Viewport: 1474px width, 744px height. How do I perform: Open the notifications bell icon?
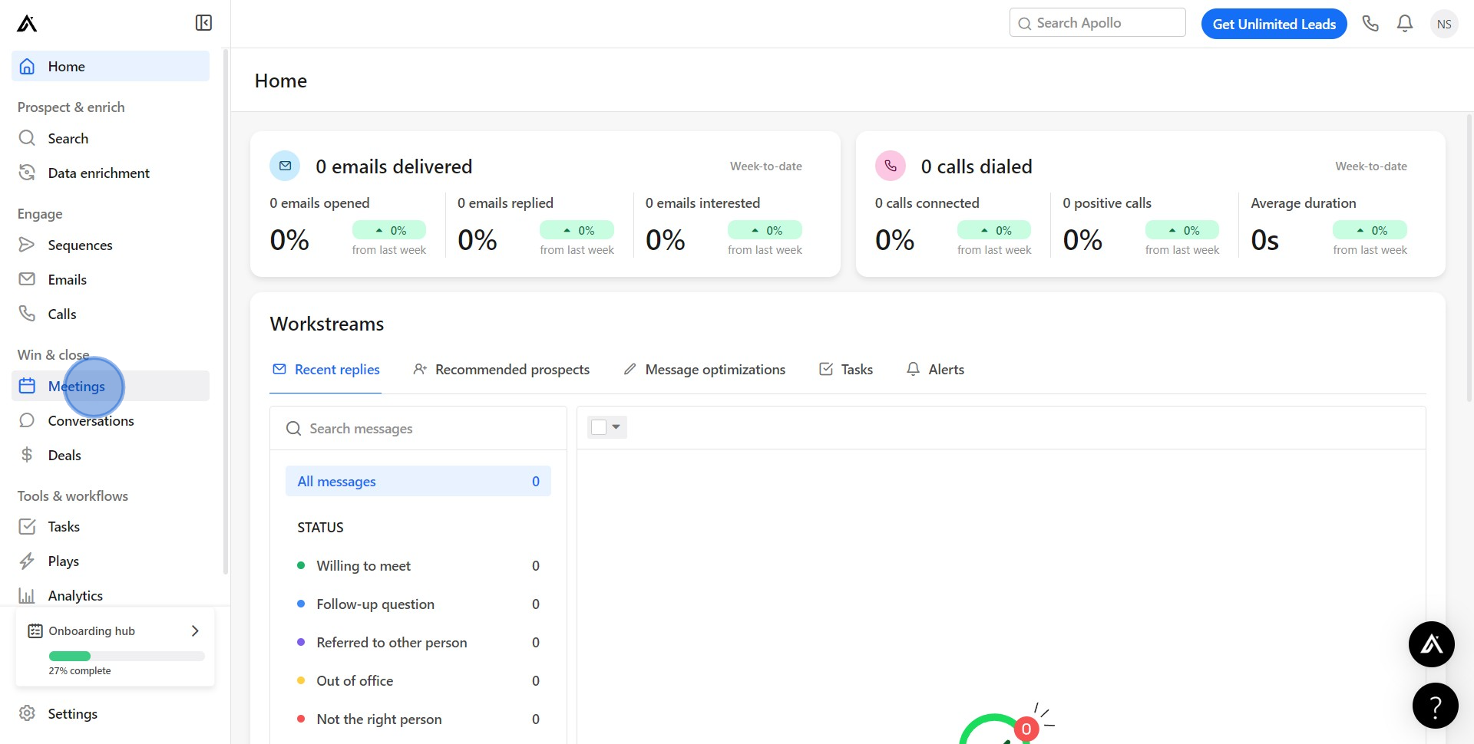coord(1405,24)
